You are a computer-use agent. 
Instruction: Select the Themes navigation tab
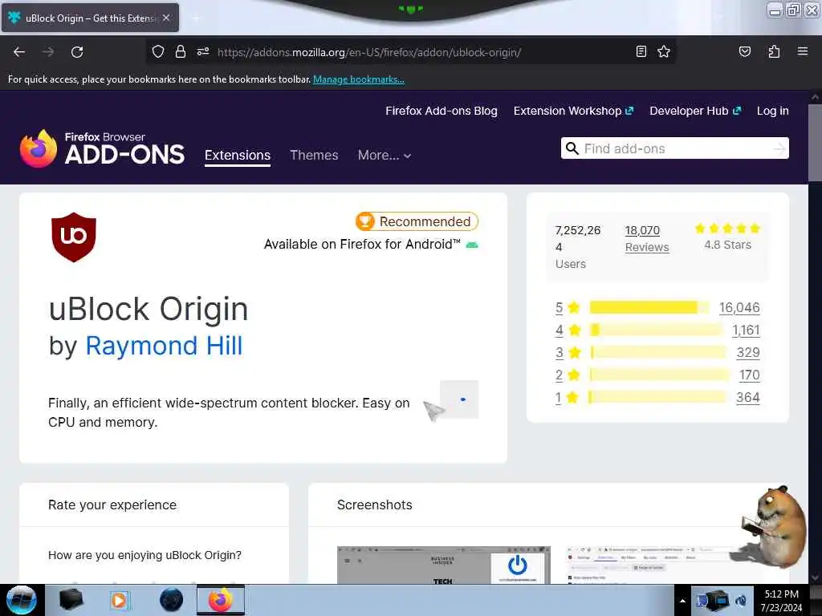click(x=314, y=155)
